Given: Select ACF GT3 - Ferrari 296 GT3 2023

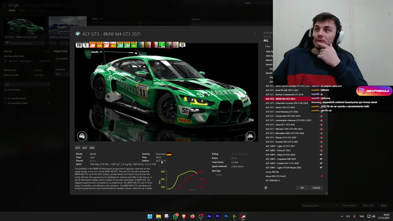Looking at the screenshot, I should tap(294, 107).
